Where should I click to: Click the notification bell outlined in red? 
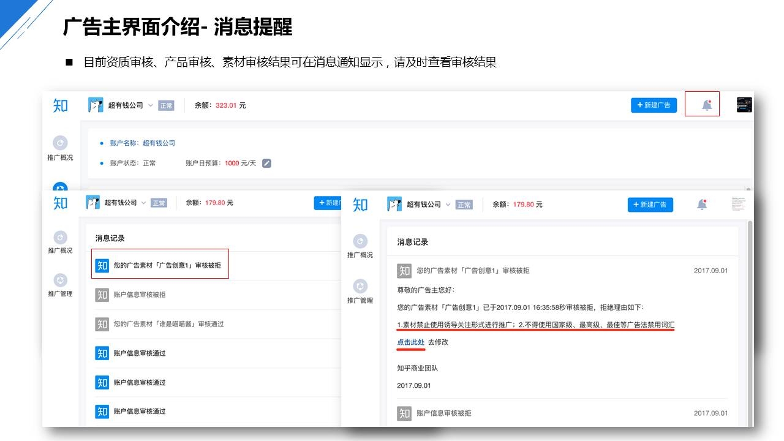pos(707,105)
